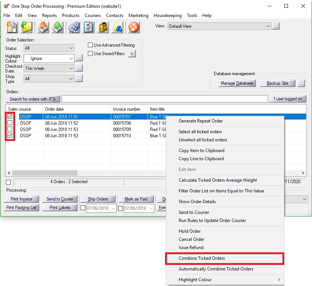Tick the checkbox under the Ship Orders button

click(x=83, y=208)
